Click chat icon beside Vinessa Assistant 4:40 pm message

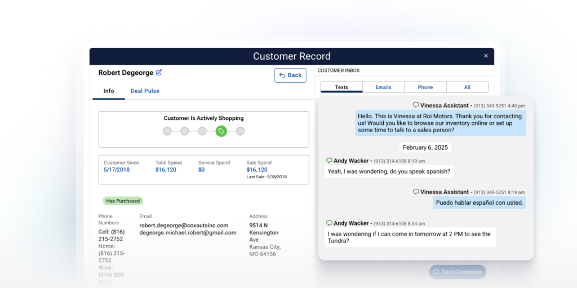[x=416, y=105]
